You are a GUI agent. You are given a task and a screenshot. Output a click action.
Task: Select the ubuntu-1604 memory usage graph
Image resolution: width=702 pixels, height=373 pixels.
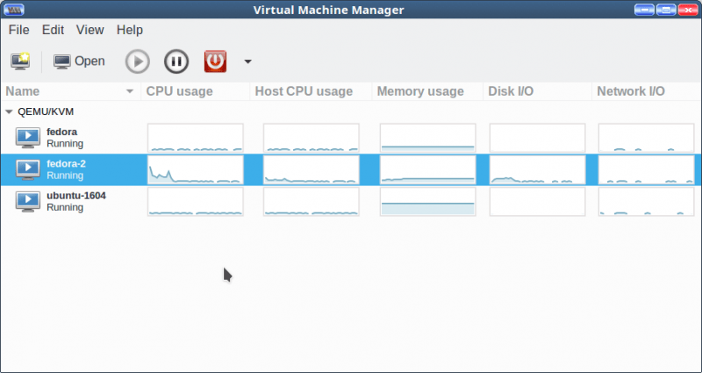coord(427,202)
